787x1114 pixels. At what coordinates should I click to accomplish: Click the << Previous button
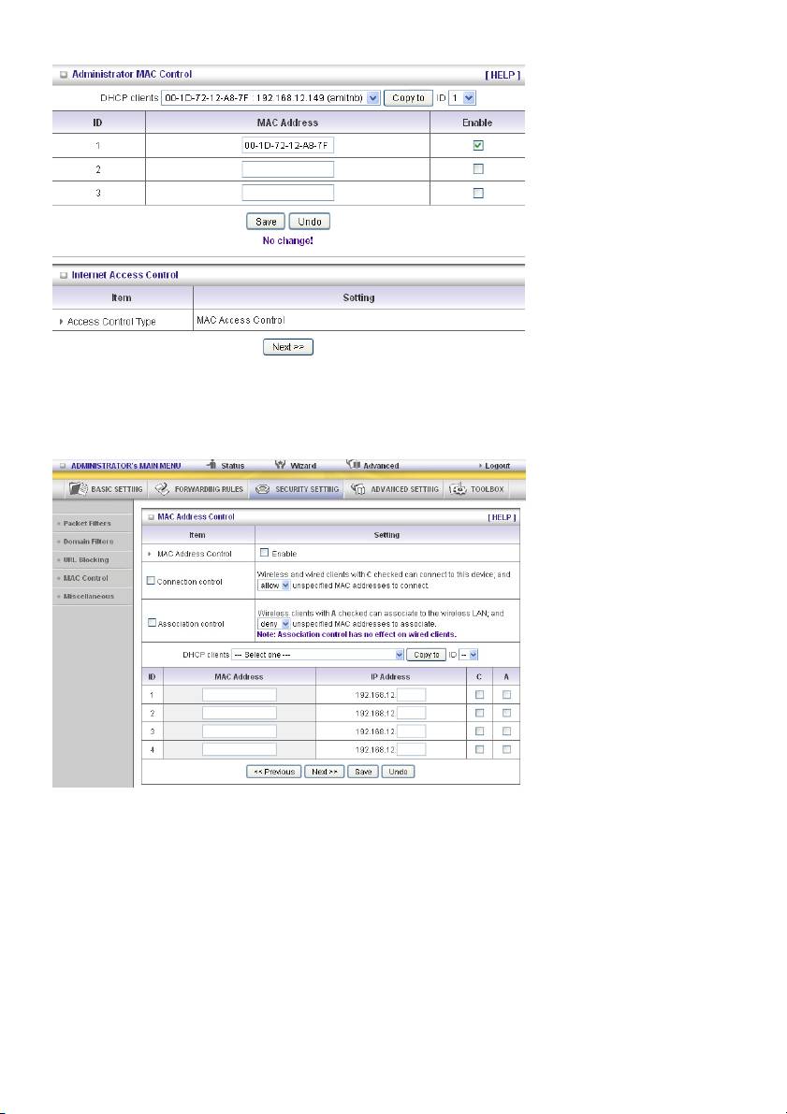(x=273, y=772)
